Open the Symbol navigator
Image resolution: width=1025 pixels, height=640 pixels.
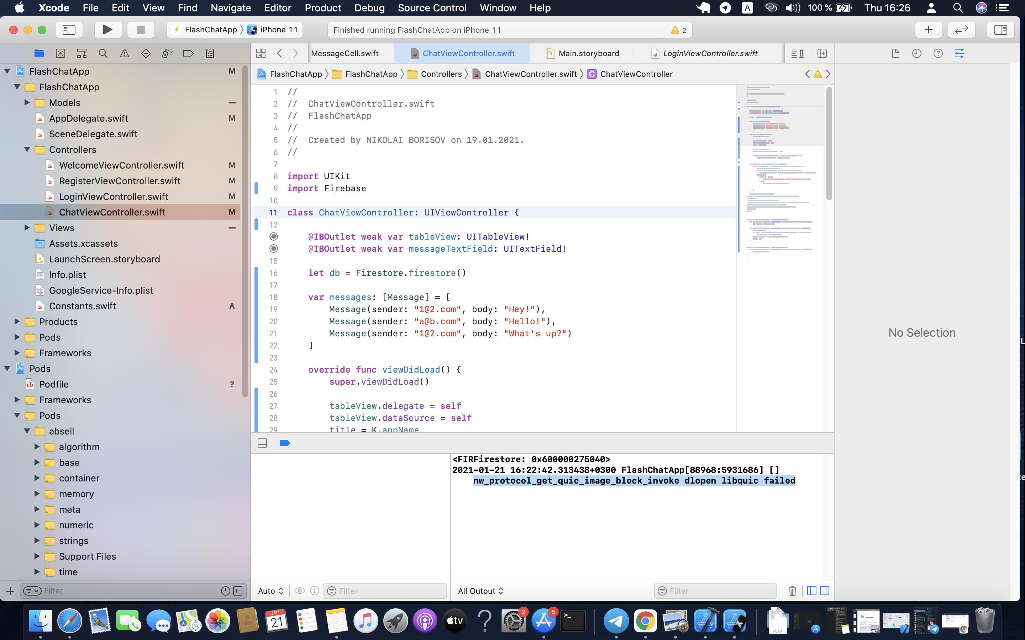tap(82, 53)
